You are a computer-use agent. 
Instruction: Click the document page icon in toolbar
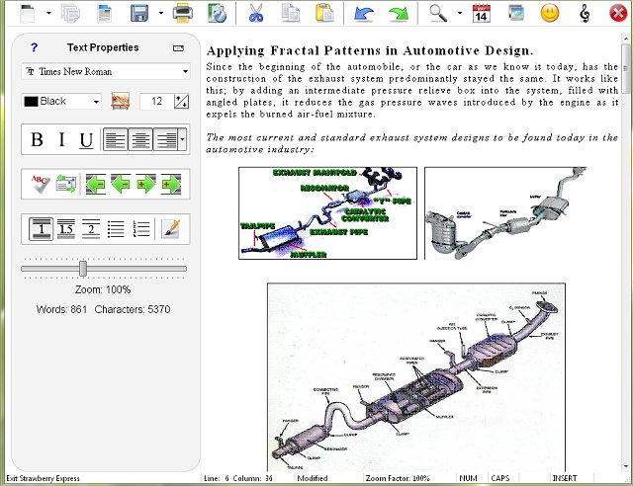coord(105,13)
